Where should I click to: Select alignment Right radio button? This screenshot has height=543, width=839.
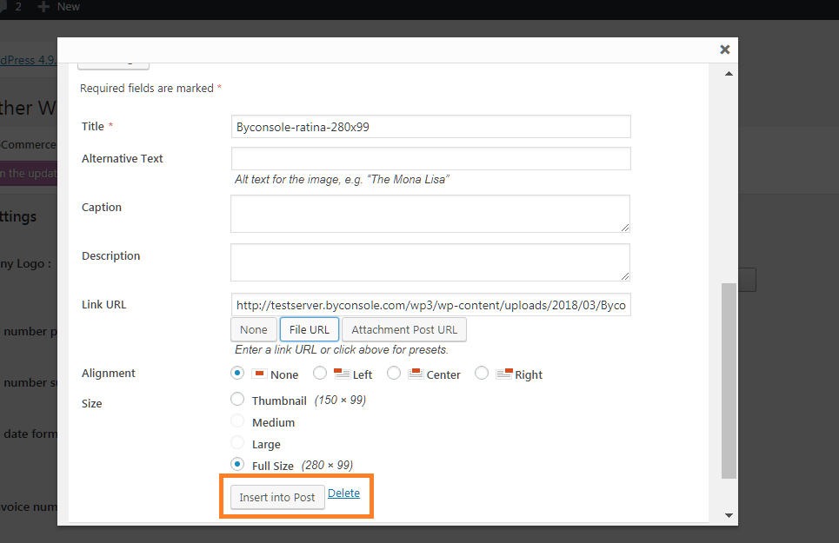click(x=482, y=373)
